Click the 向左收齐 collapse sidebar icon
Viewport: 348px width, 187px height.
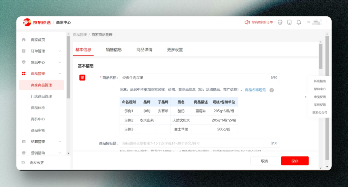click(23, 163)
